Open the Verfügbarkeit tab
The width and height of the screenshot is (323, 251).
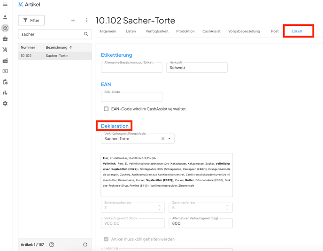tap(157, 31)
